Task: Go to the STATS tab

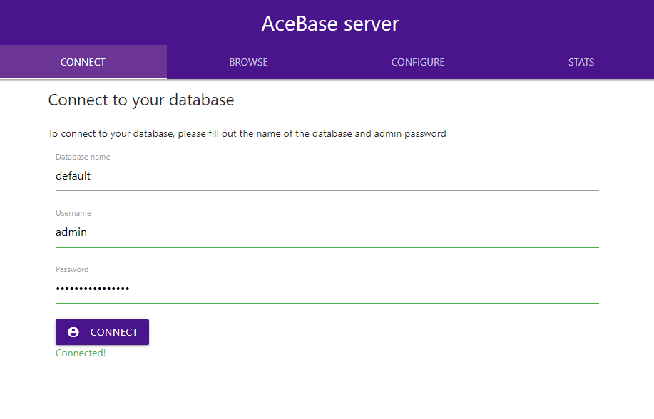Action: [x=581, y=62]
